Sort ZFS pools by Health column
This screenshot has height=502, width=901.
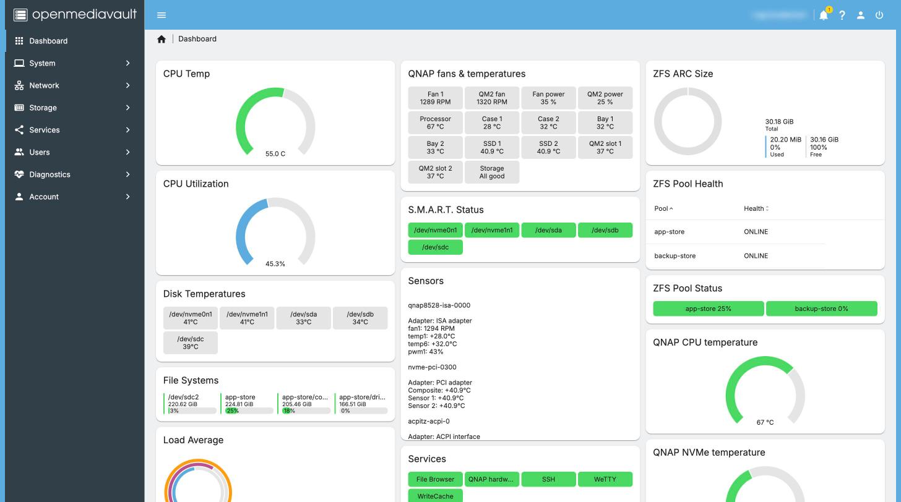click(756, 208)
